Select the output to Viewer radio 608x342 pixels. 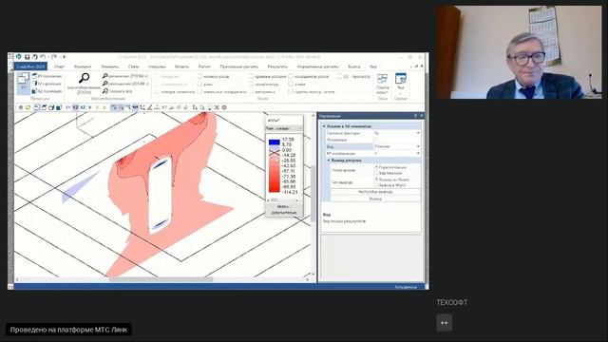point(376,180)
